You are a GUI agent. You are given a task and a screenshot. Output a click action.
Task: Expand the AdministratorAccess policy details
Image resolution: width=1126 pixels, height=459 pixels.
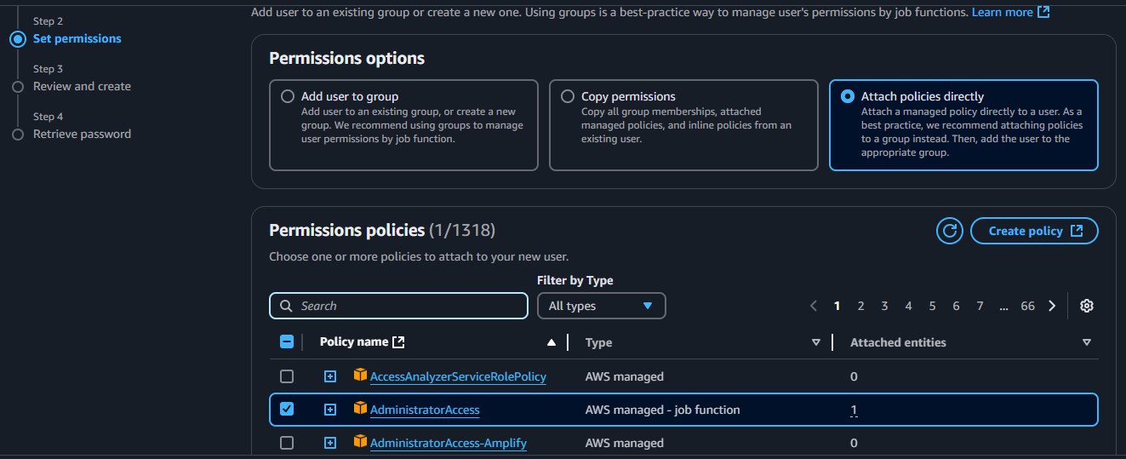pos(330,410)
